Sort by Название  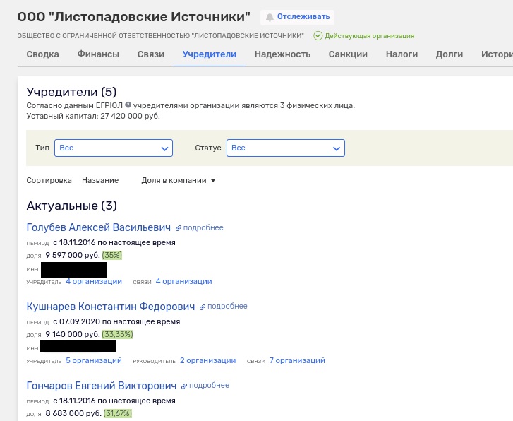[x=100, y=181]
